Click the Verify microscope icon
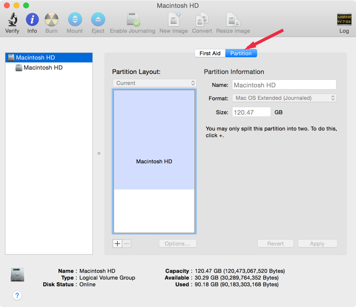Image resolution: width=356 pixels, height=307 pixels. [13, 20]
